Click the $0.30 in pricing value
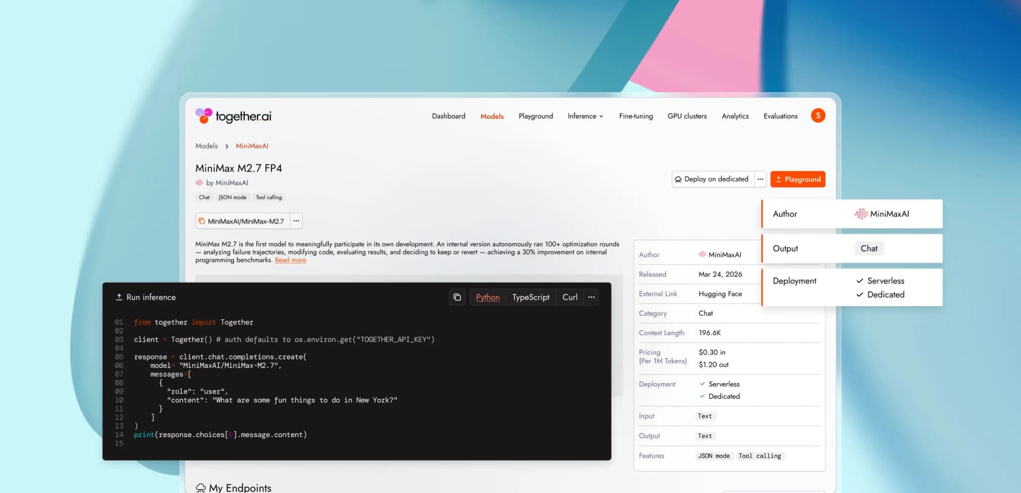1021x493 pixels. coord(712,352)
